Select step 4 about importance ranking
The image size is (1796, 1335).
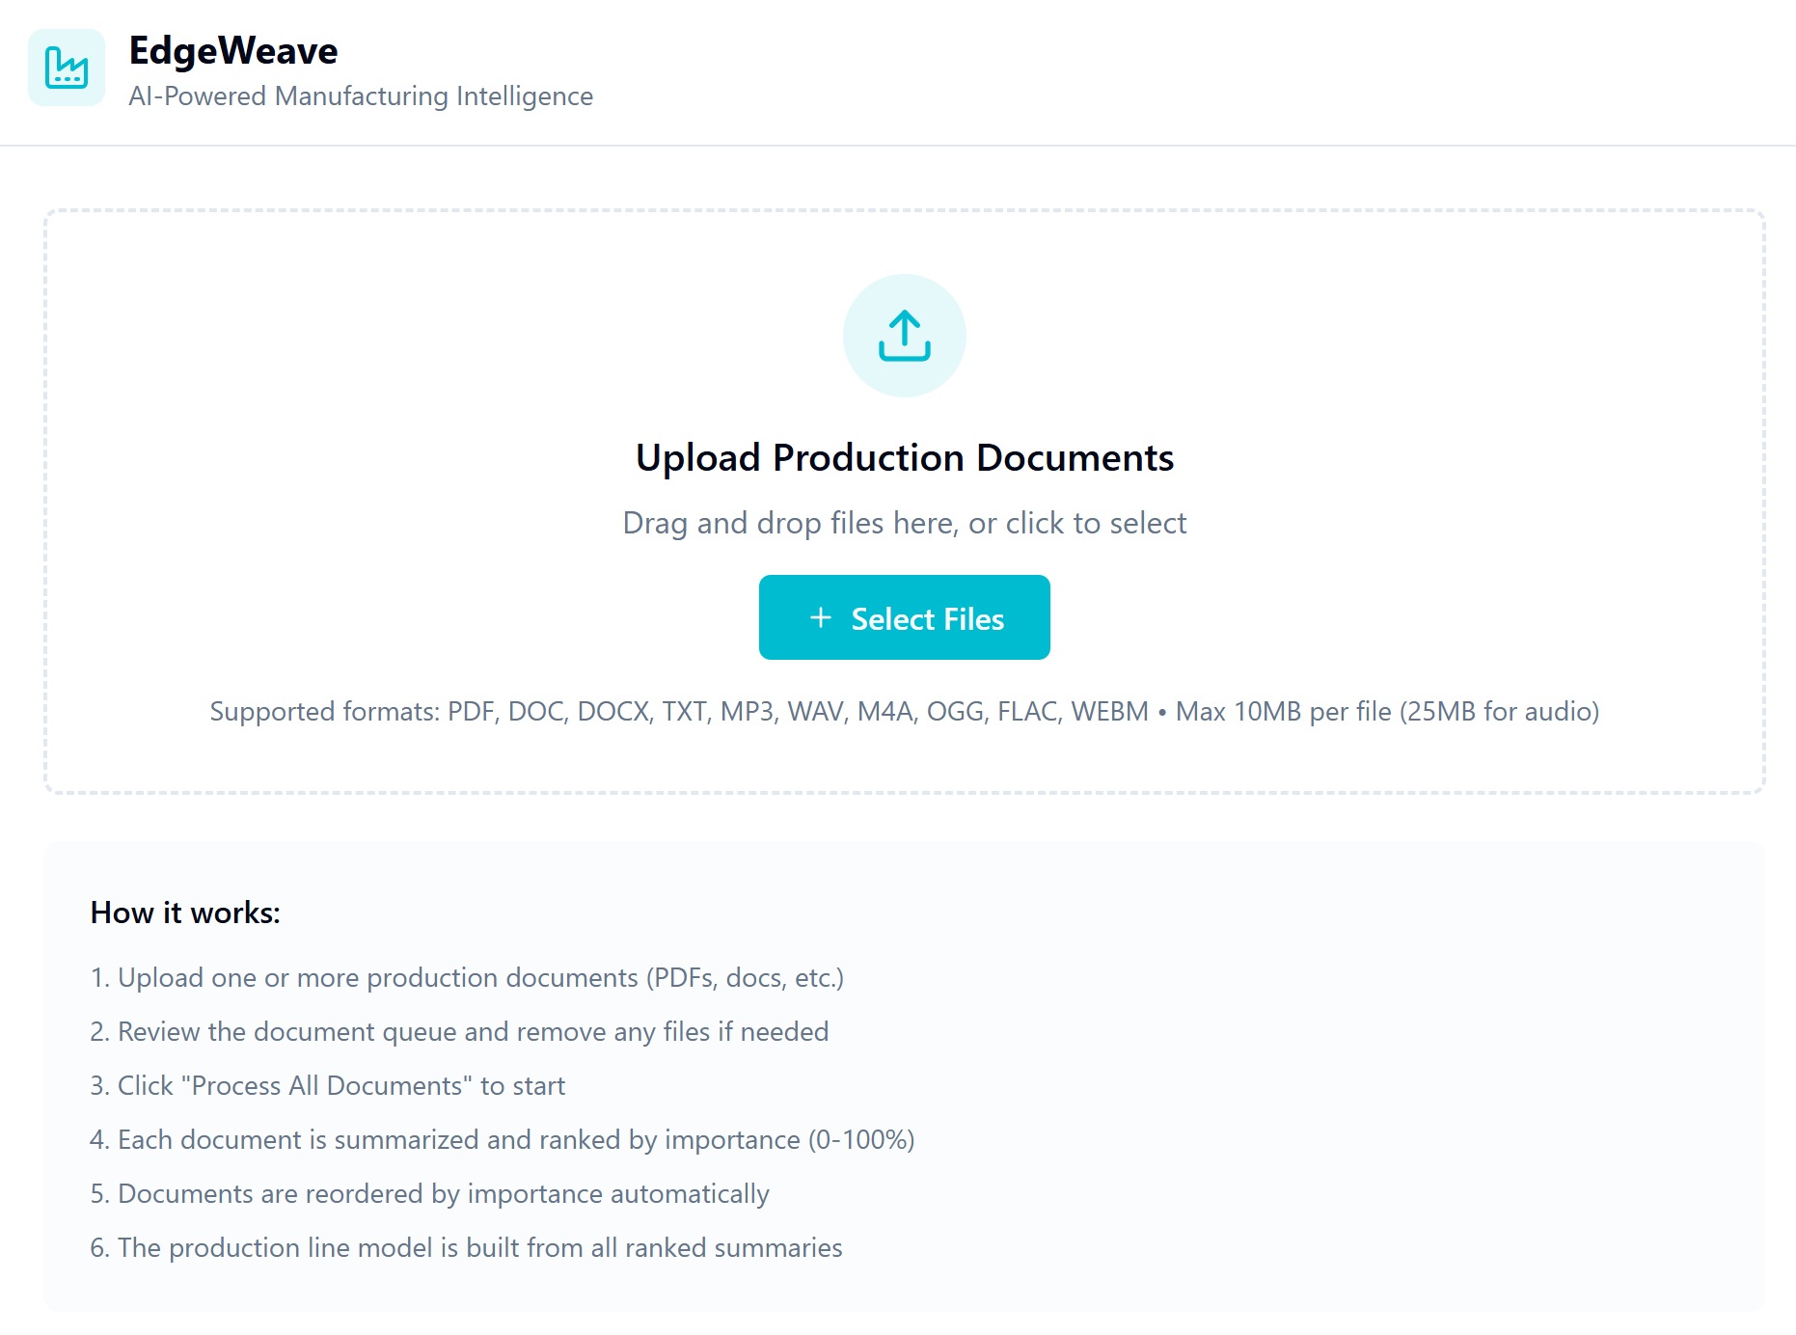click(503, 1140)
